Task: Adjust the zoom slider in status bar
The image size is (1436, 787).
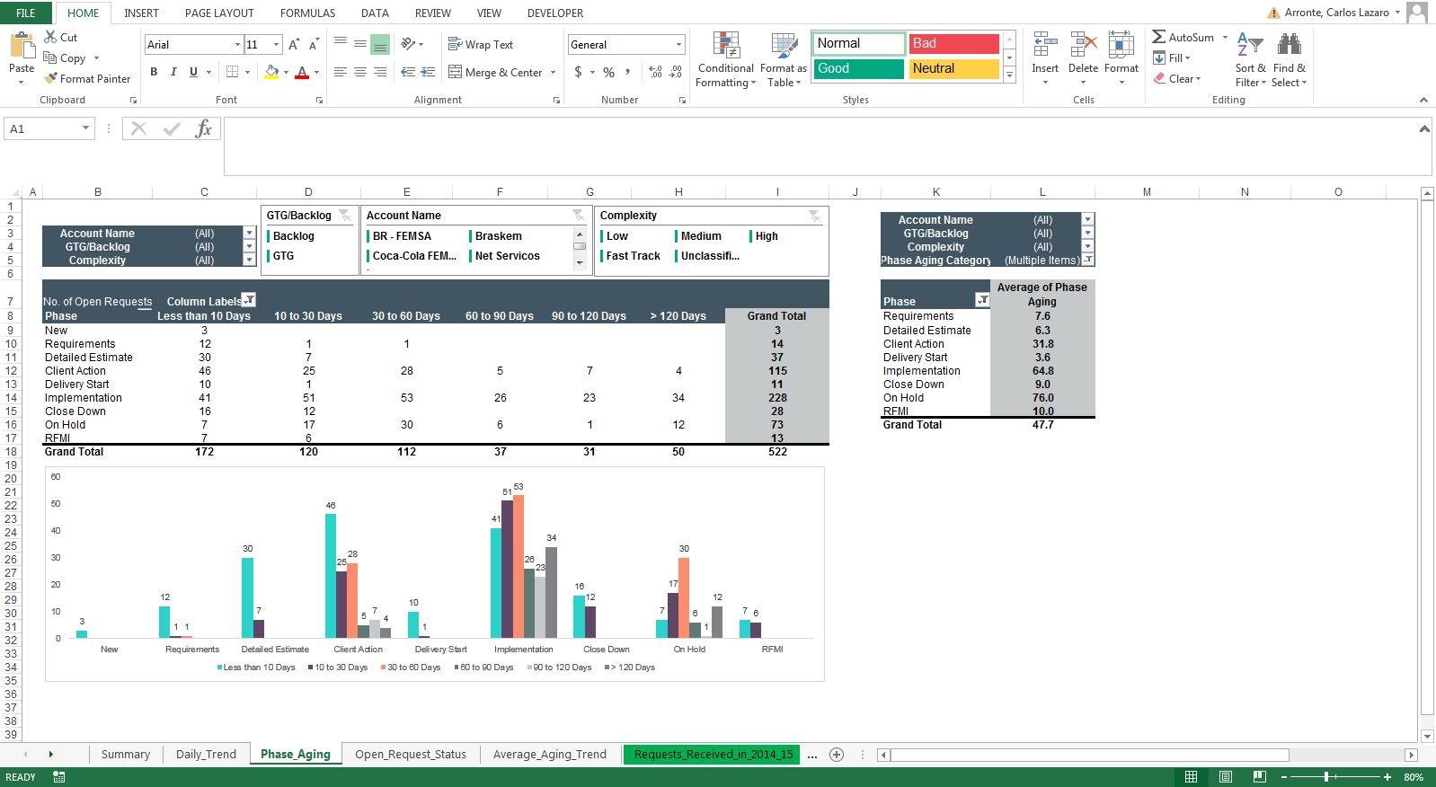Action: pyautogui.click(x=1327, y=777)
